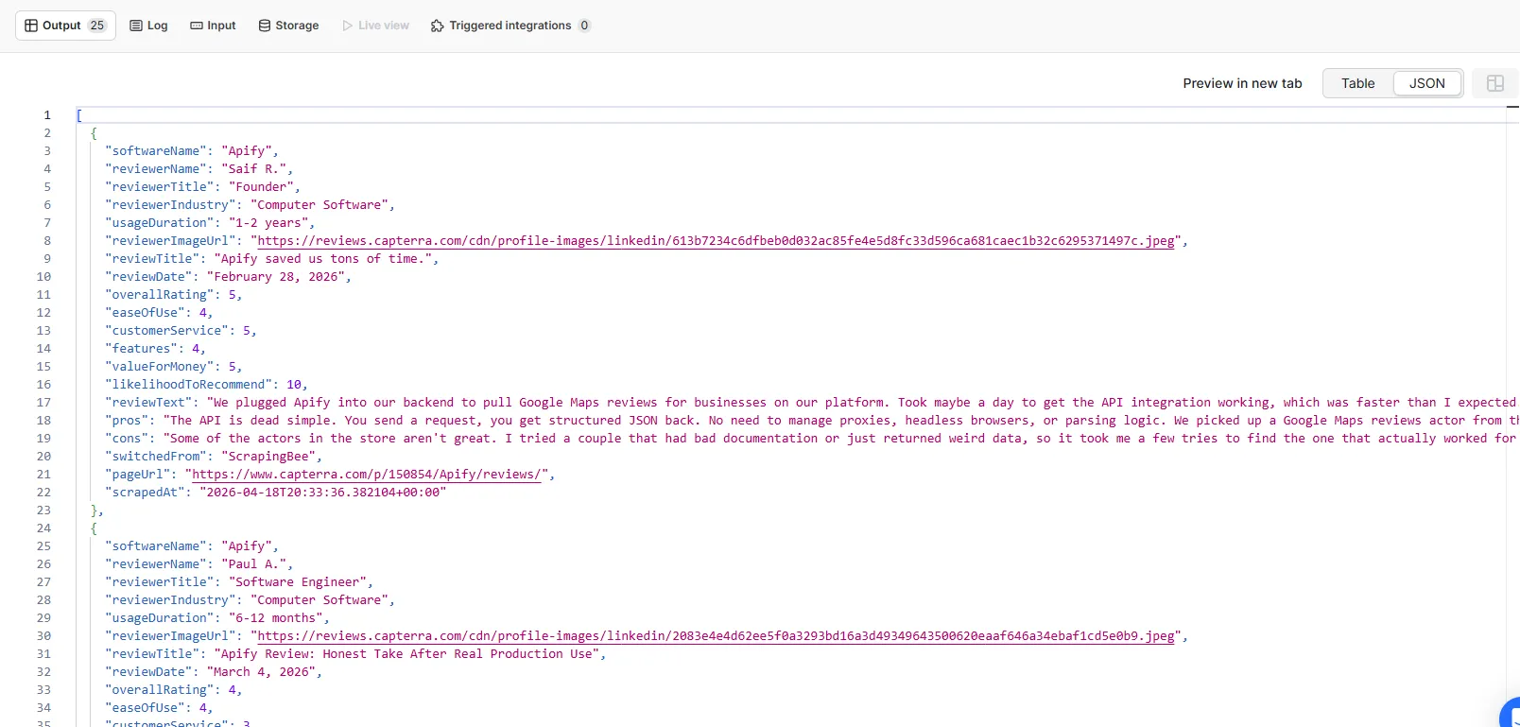Screen dimensions: 1520x727
Task: Open the Live view tab
Action: tap(375, 26)
